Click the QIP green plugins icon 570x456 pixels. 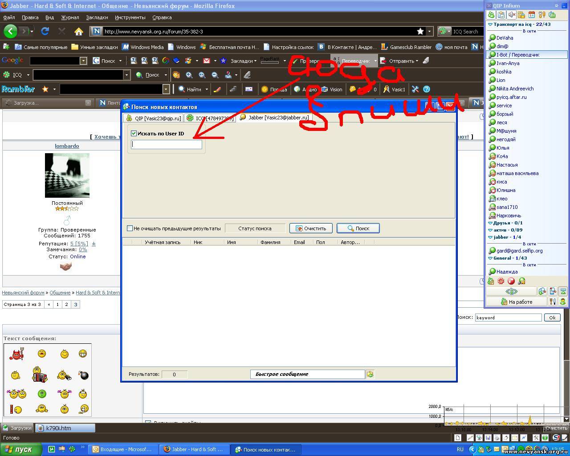pyautogui.click(x=552, y=15)
